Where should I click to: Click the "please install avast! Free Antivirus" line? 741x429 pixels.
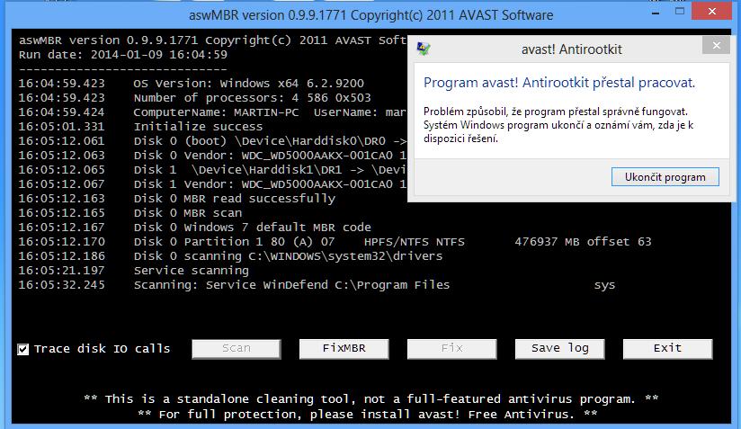point(368,415)
